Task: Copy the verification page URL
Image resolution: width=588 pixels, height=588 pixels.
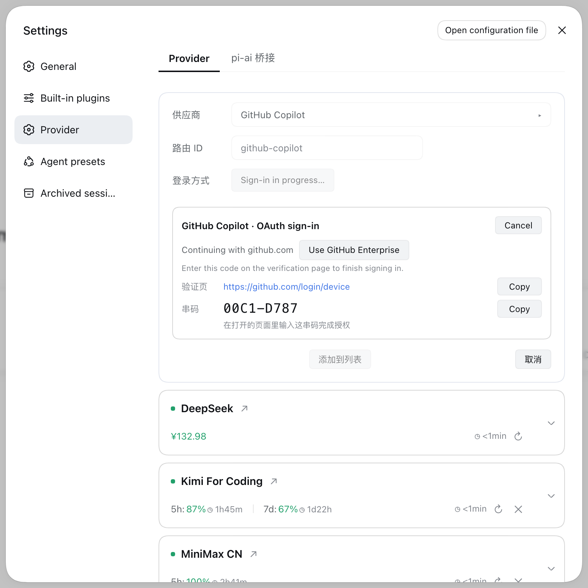Action: [519, 287]
